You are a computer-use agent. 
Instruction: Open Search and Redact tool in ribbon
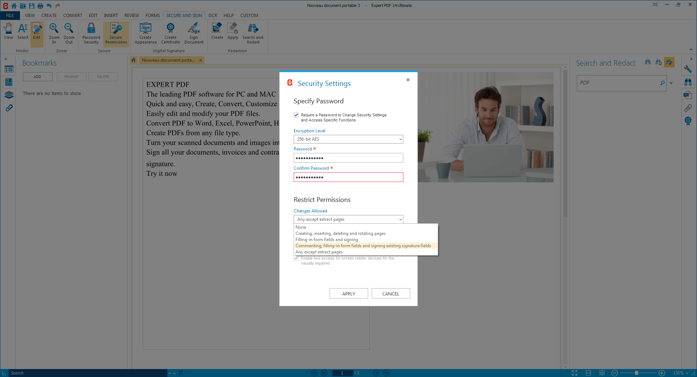coord(253,33)
